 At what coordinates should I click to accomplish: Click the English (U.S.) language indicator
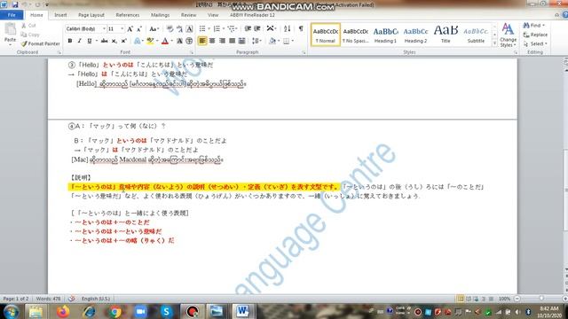[x=96, y=299]
